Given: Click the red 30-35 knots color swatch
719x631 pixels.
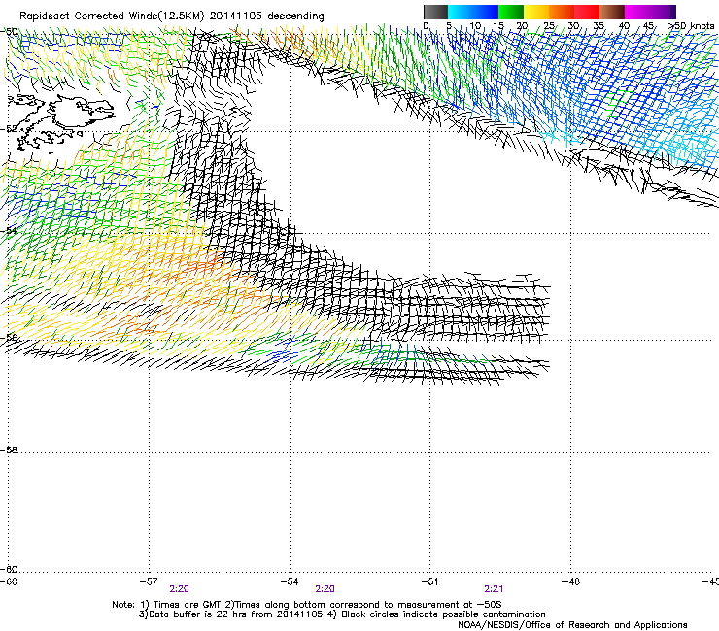Looking at the screenshot, I should coord(587,12).
